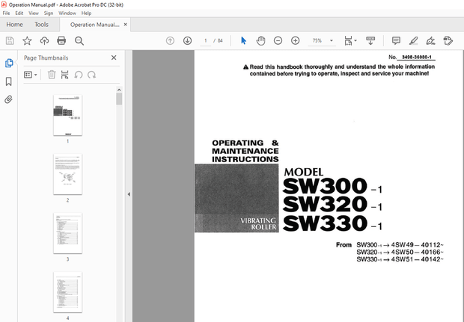This screenshot has width=464, height=322.
Task: Click the SW320 model heading text
Action: click(326, 204)
